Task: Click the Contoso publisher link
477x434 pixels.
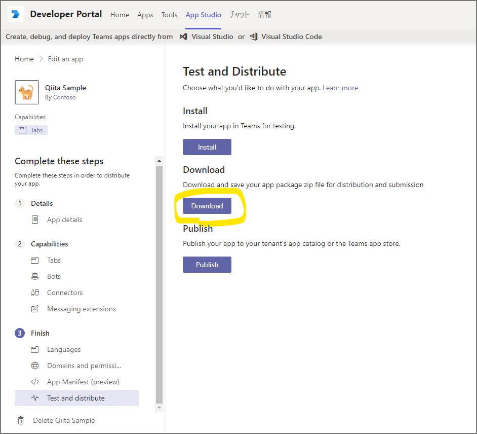Action: (64, 97)
